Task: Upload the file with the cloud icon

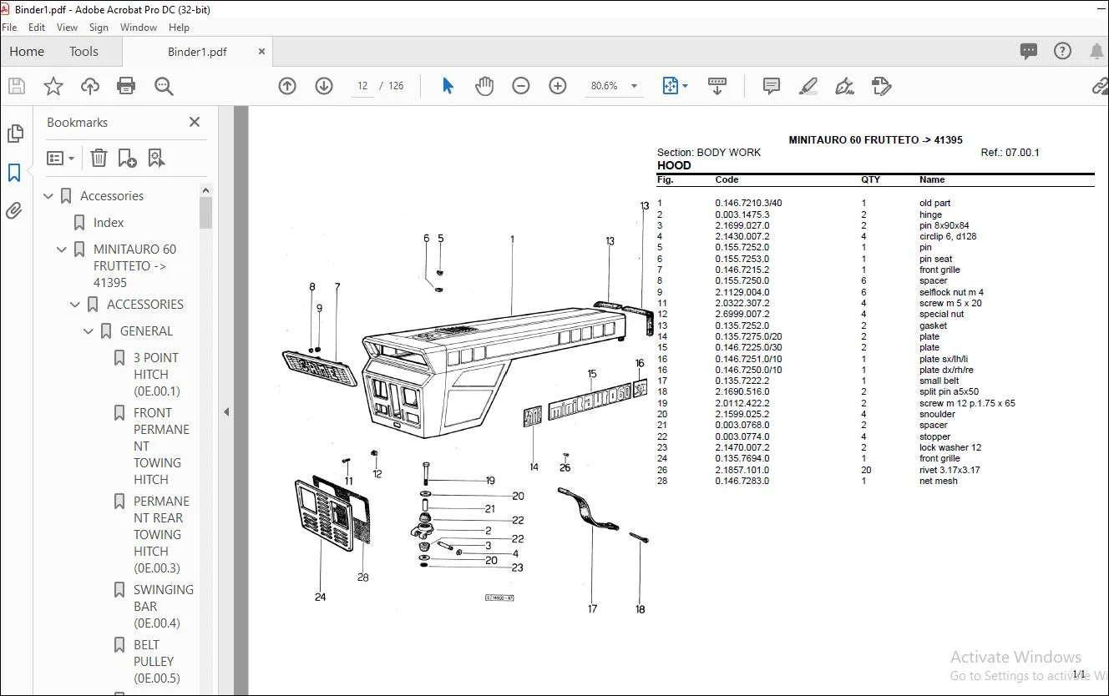Action: click(89, 86)
